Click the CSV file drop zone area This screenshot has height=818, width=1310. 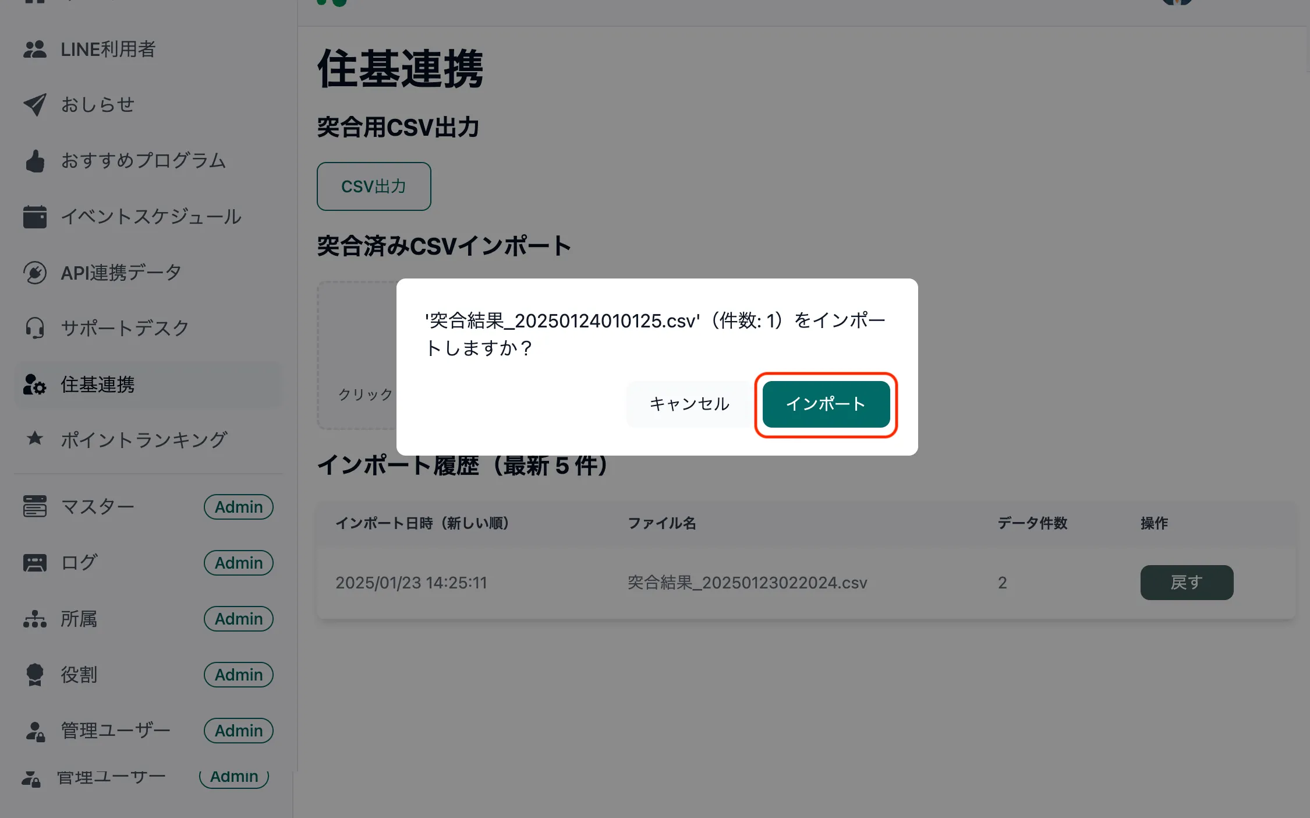(356, 355)
